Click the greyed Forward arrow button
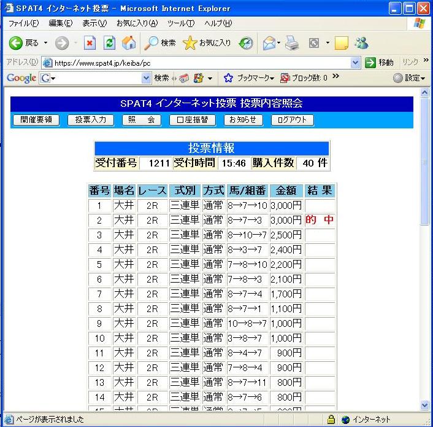The width and height of the screenshot is (433, 427). click(x=61, y=43)
